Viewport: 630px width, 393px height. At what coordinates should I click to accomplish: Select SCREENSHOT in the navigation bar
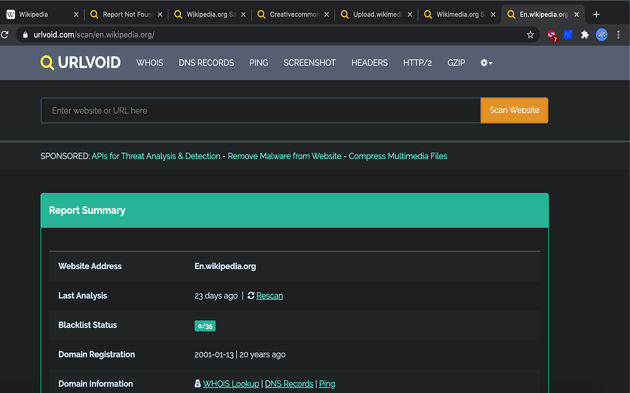click(x=310, y=63)
